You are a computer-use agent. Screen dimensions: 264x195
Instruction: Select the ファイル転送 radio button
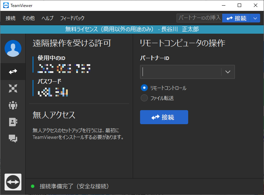click(x=144, y=98)
